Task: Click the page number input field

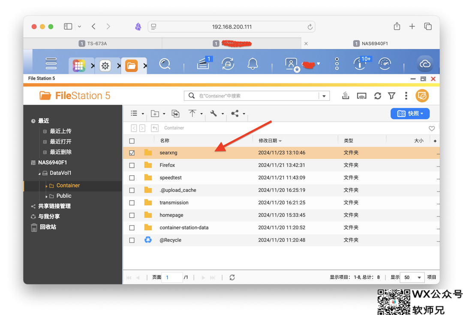Action: (x=172, y=278)
